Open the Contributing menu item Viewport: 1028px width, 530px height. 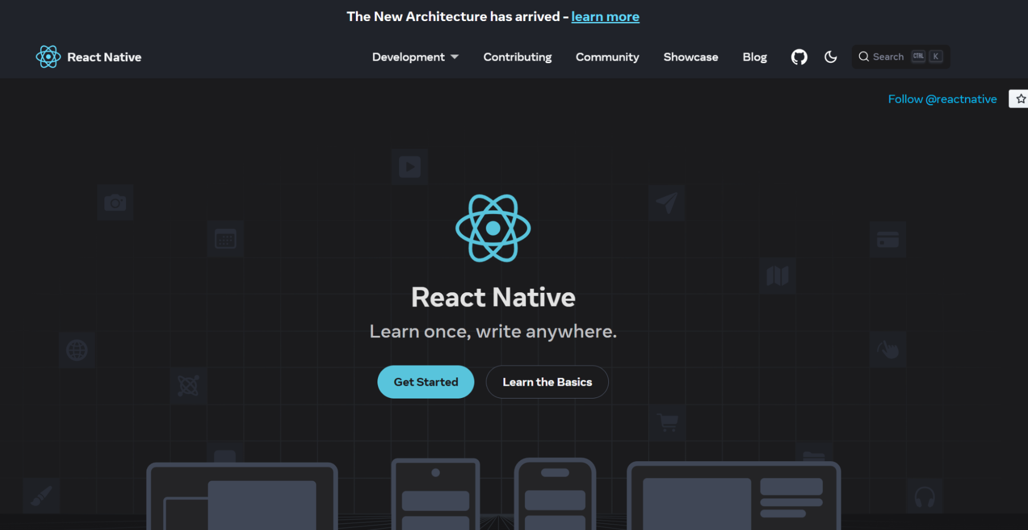(x=517, y=56)
